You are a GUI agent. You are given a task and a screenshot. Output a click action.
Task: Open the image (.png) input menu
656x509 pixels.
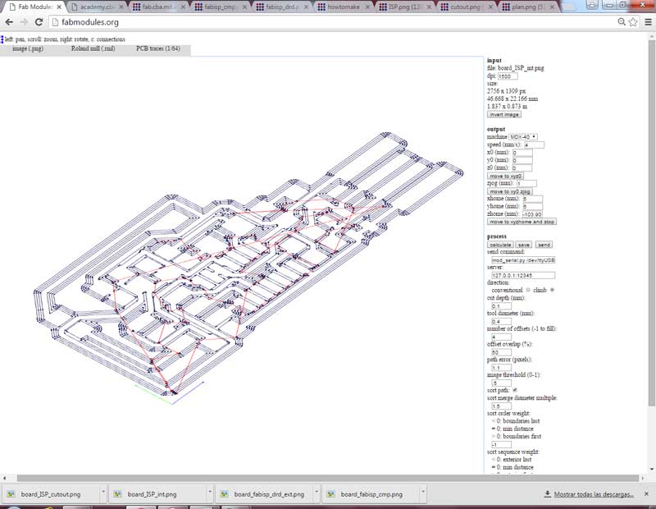click(28, 48)
